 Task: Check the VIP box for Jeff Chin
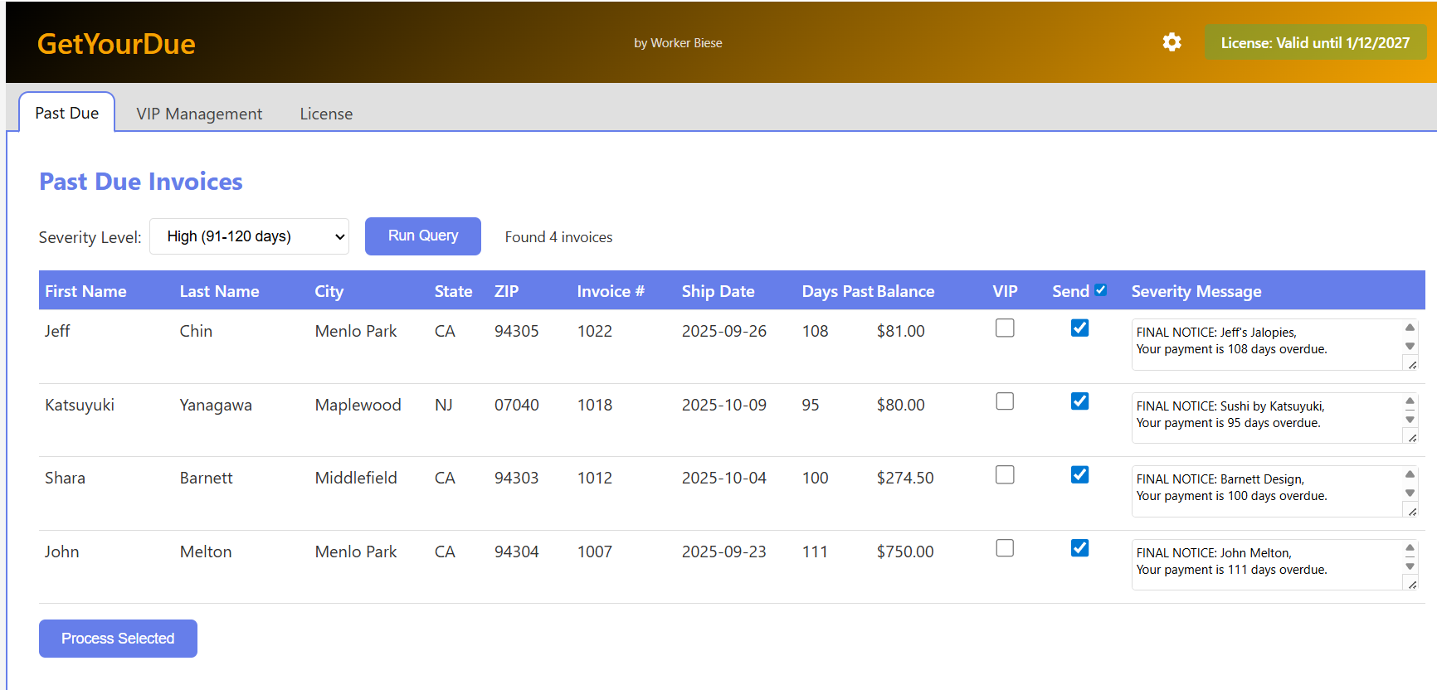[x=1005, y=328]
